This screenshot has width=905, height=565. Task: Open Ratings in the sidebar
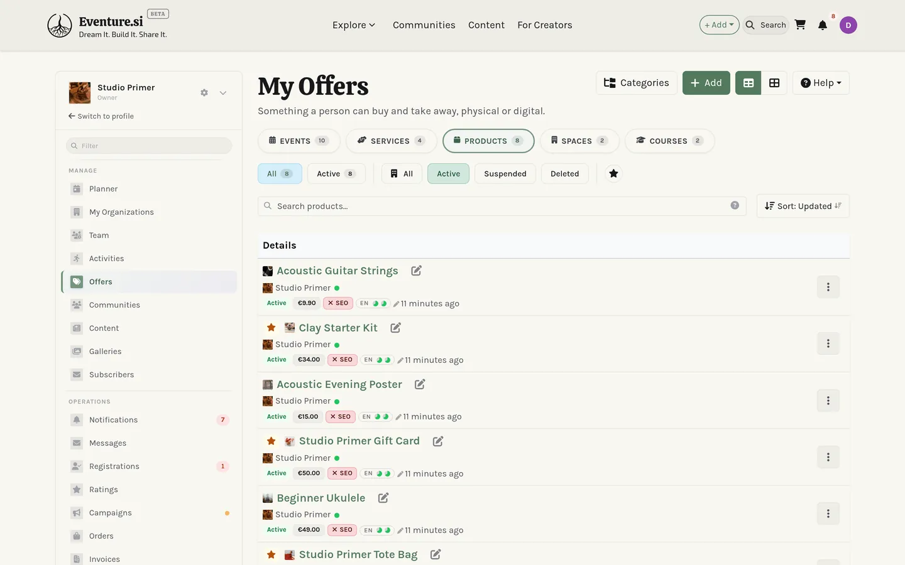[150, 490]
